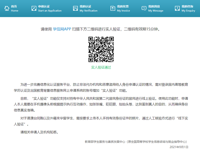Click the paragraph beginning 对于港澳台同胞
The height and width of the screenshot is (153, 200).
pyautogui.click(x=101, y=121)
